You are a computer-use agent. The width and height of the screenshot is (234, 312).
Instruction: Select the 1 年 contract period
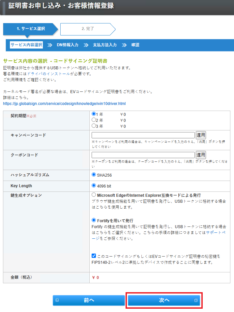[94, 114]
